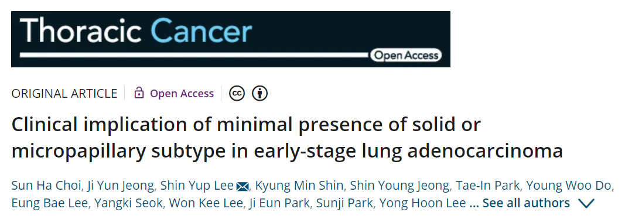The width and height of the screenshot is (625, 219).
Task: Click the Creative Commons CC icon
Action: [237, 94]
